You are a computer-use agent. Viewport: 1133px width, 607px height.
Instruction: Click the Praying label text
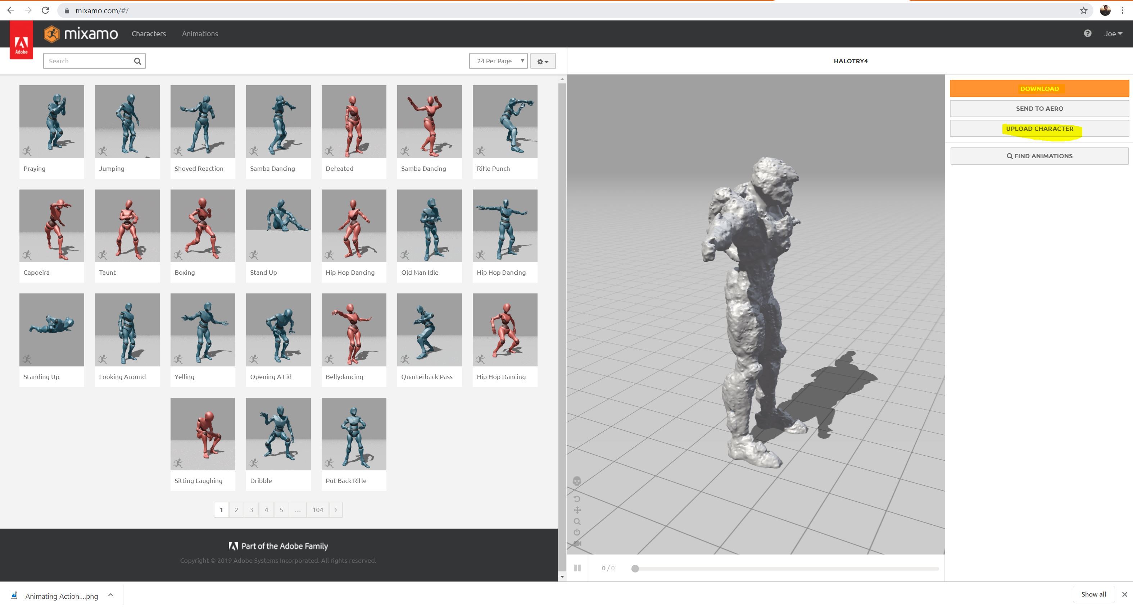pos(34,168)
